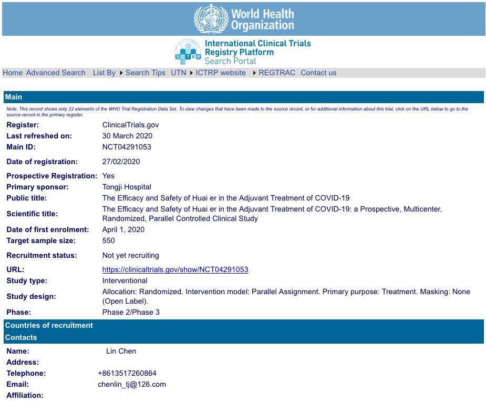Open the ICTRP website menu
The height and width of the screenshot is (401, 486).
click(x=220, y=73)
